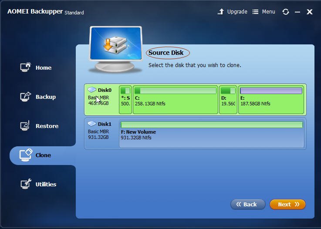The width and height of the screenshot is (321, 229).
Task: Select the F: New Volume partition
Action: click(212, 134)
